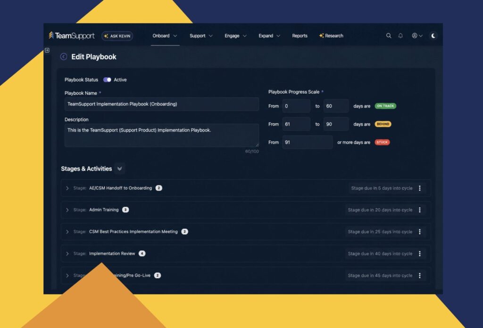483x328 pixels.
Task: Open the user account menu
Action: (x=417, y=36)
